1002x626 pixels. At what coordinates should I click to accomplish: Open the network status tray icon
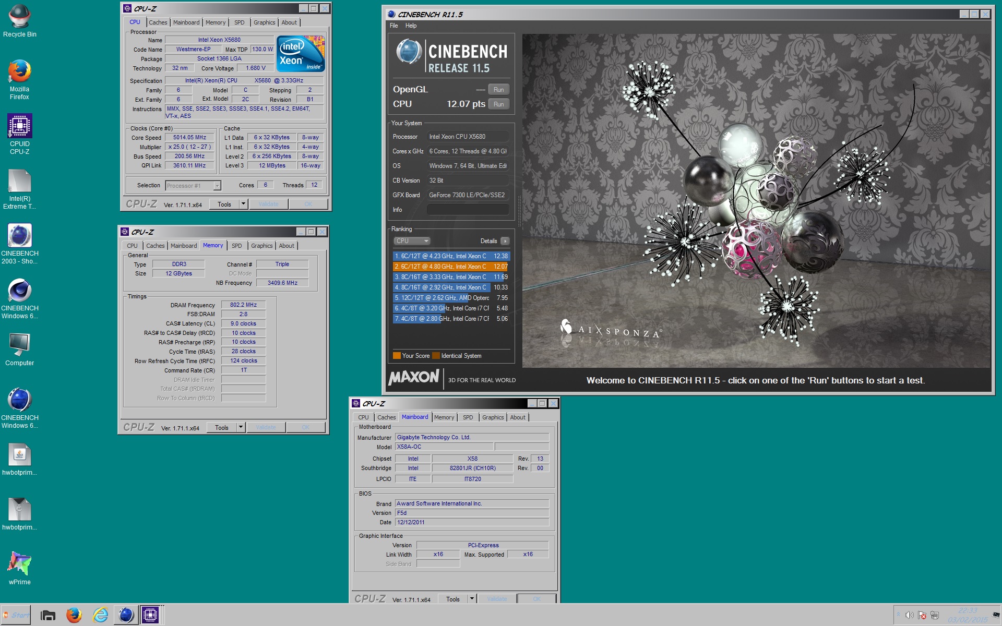[935, 615]
